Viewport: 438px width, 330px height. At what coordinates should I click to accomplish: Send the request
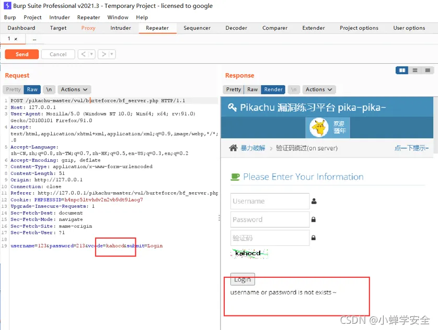pyautogui.click(x=22, y=54)
